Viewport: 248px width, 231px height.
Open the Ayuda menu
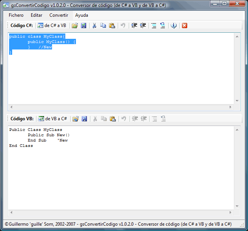(x=82, y=15)
